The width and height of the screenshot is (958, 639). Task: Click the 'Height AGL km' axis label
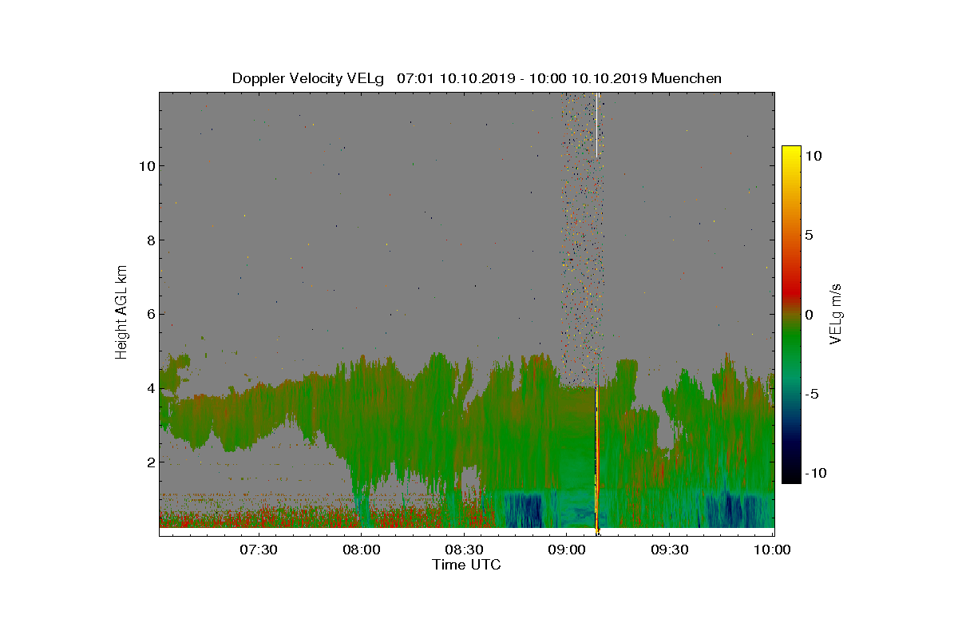(122, 312)
